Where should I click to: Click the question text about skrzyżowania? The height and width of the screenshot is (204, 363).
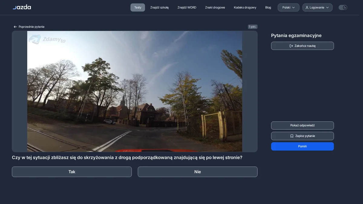coord(127,157)
